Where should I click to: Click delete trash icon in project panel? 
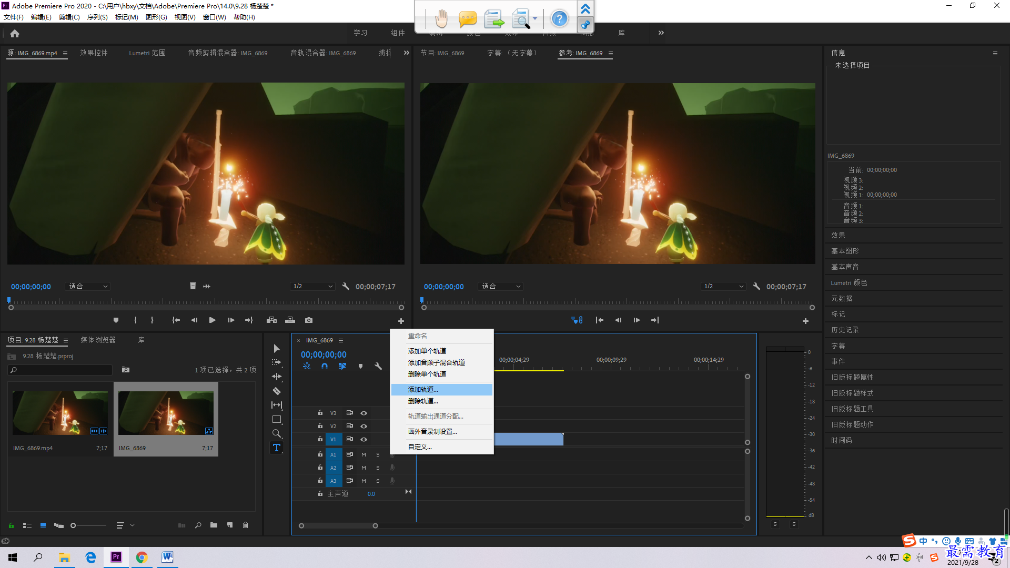click(245, 525)
